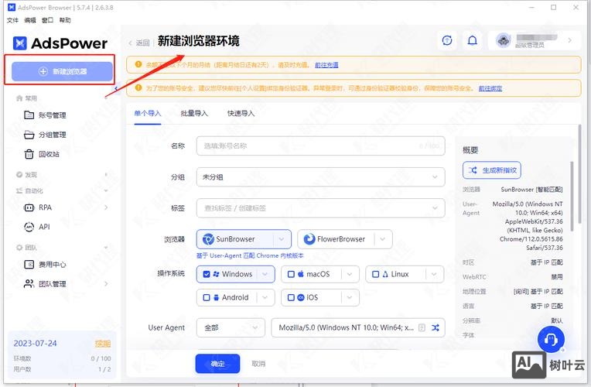Open Linux version dropdown arrow
Screen dimensions: 591x387
point(434,274)
